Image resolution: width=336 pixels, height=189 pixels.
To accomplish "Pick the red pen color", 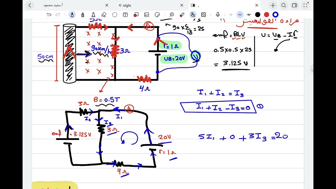I will coord(266,15).
